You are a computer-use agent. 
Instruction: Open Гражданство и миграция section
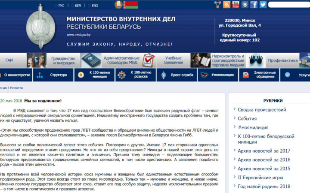63,60
